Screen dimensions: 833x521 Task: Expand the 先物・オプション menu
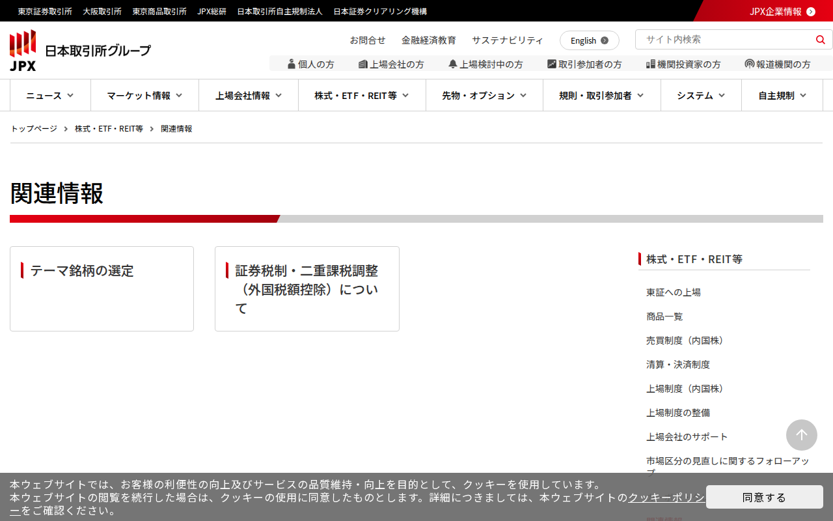pos(484,95)
